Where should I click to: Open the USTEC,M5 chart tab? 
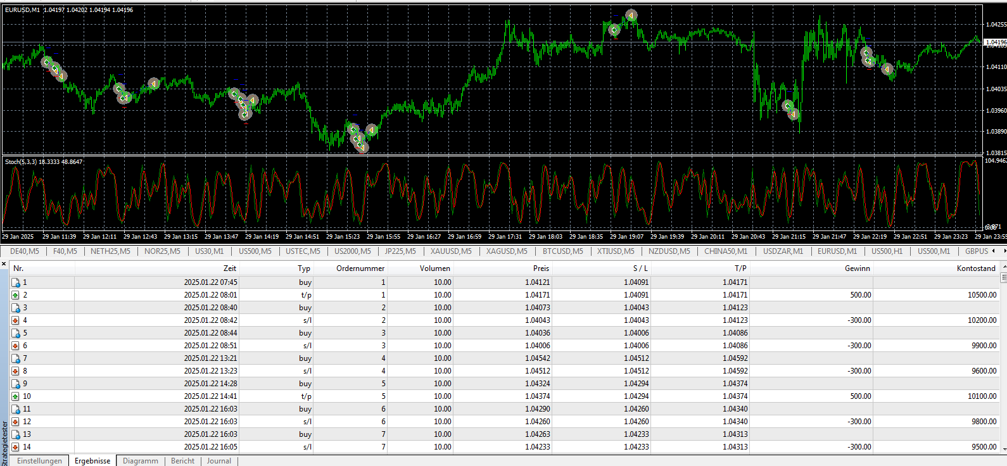303,251
